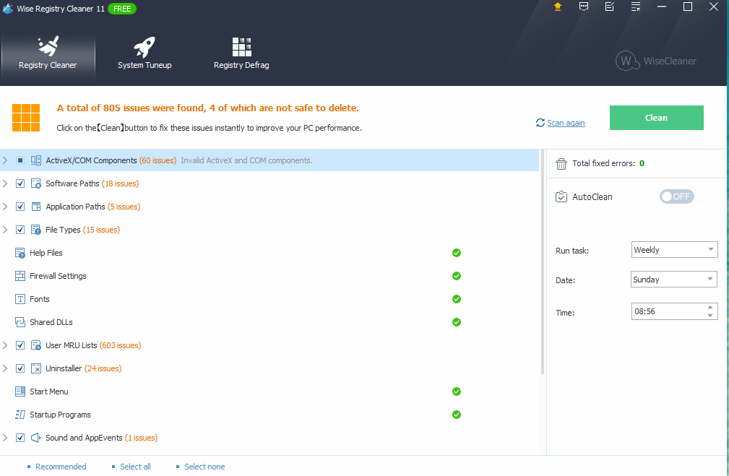Select the Start Menu row label

(49, 391)
